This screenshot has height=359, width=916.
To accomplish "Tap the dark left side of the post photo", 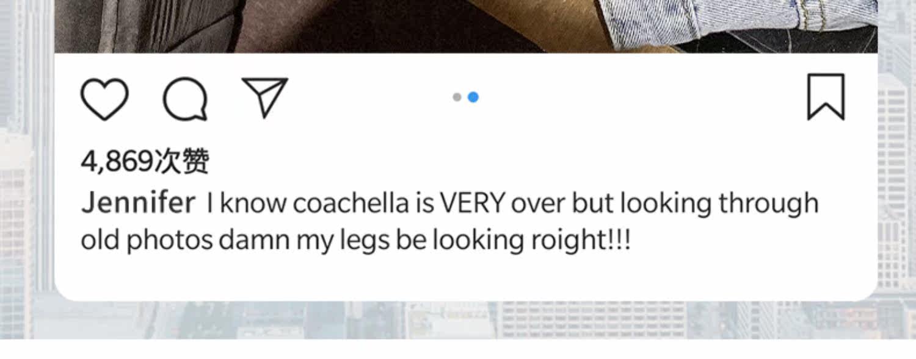I will pos(140,24).
